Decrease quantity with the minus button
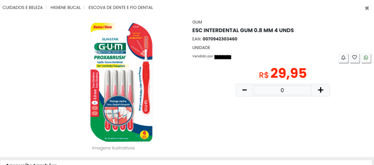Screen dimensions: 374x165 click(245, 90)
